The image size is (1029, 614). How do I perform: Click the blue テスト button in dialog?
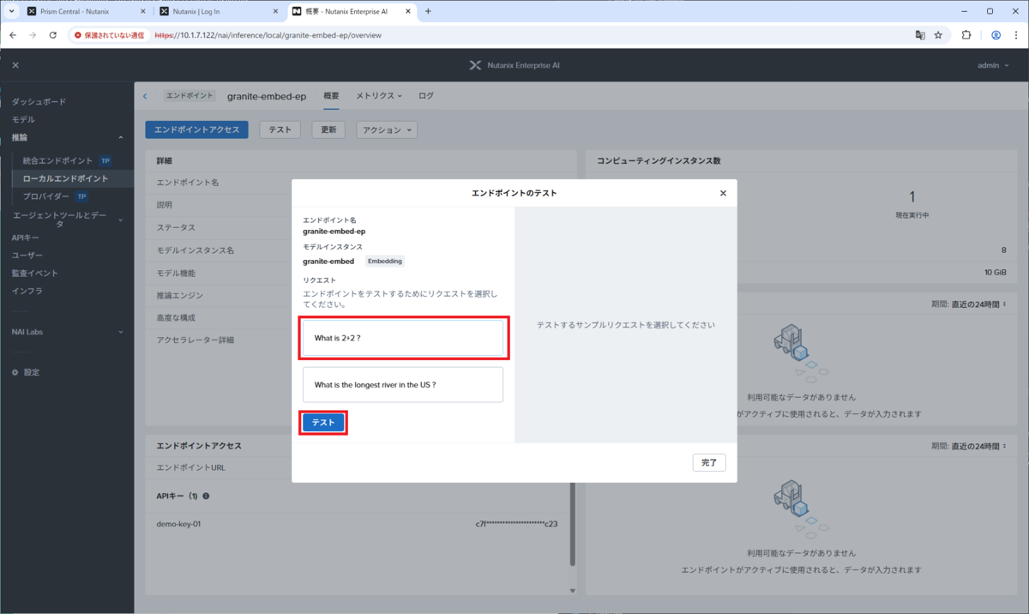323,423
